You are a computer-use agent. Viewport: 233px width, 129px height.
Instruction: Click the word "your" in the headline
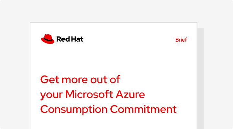pos(51,95)
